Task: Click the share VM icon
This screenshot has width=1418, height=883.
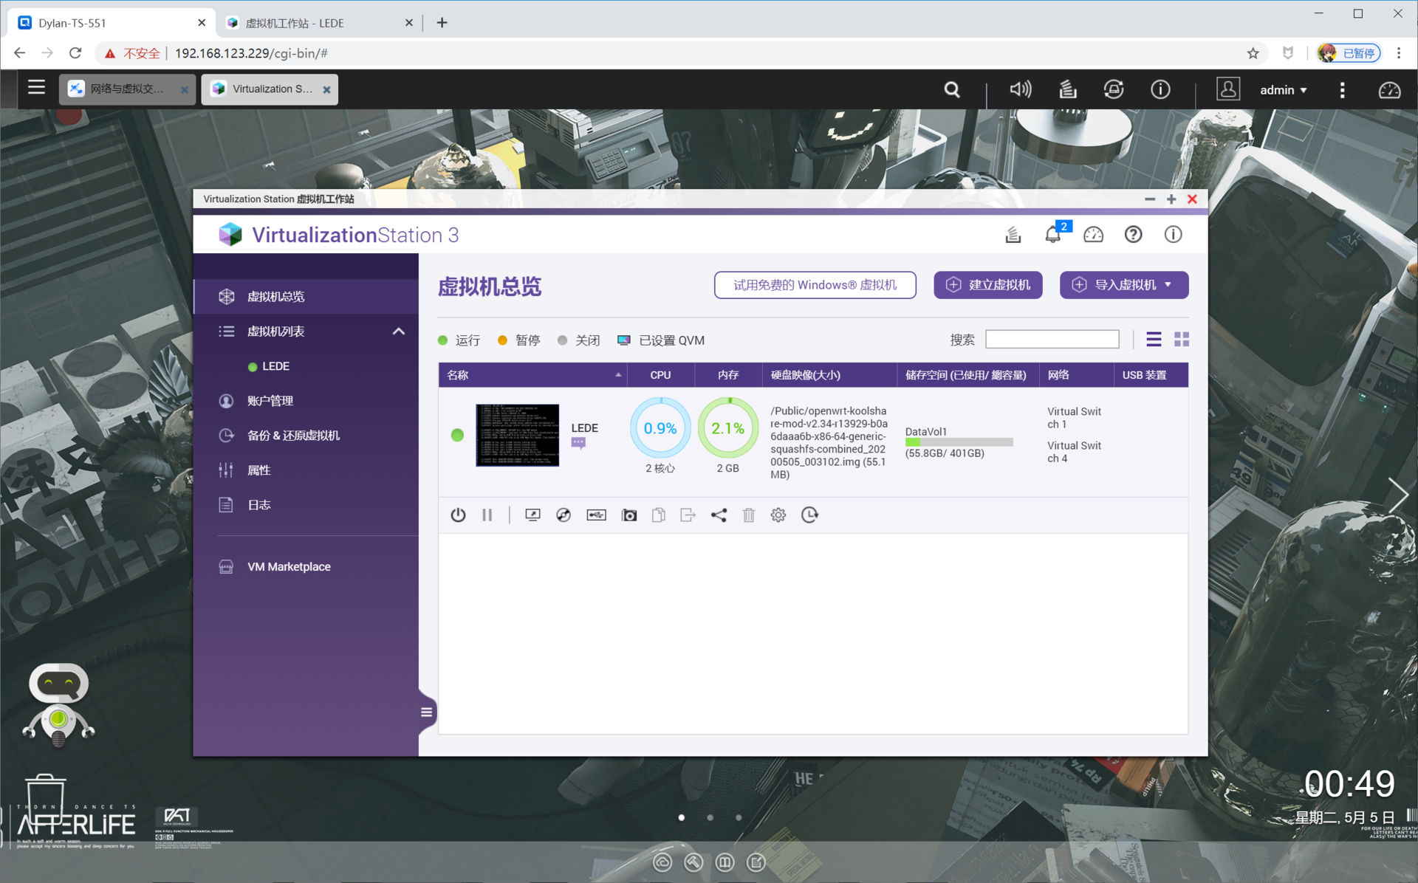Action: 719,515
